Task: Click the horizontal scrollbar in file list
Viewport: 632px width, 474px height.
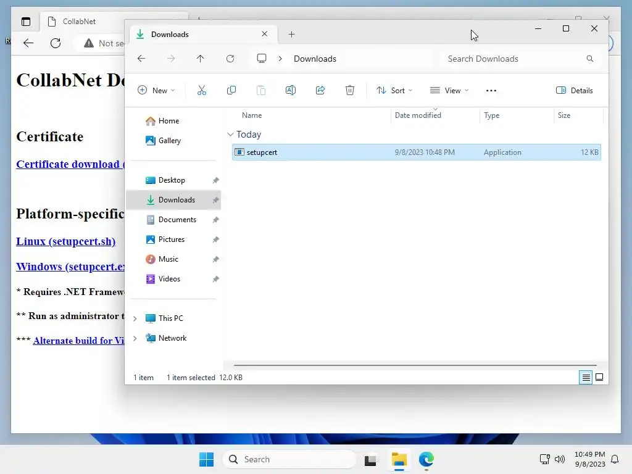Action: [x=415, y=365]
